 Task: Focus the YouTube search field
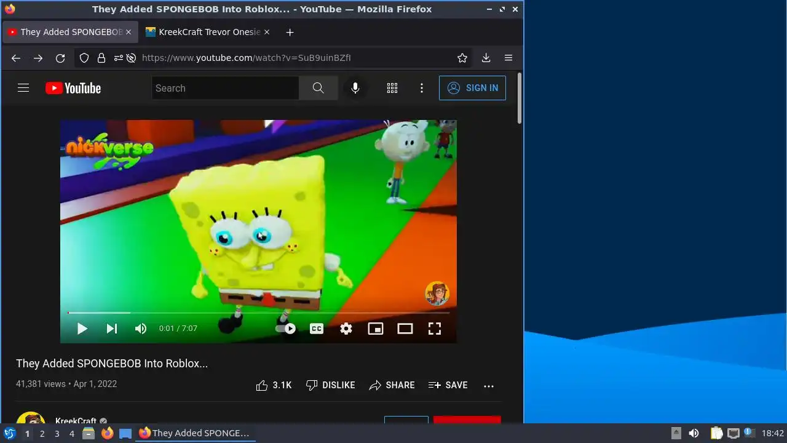[x=225, y=88]
